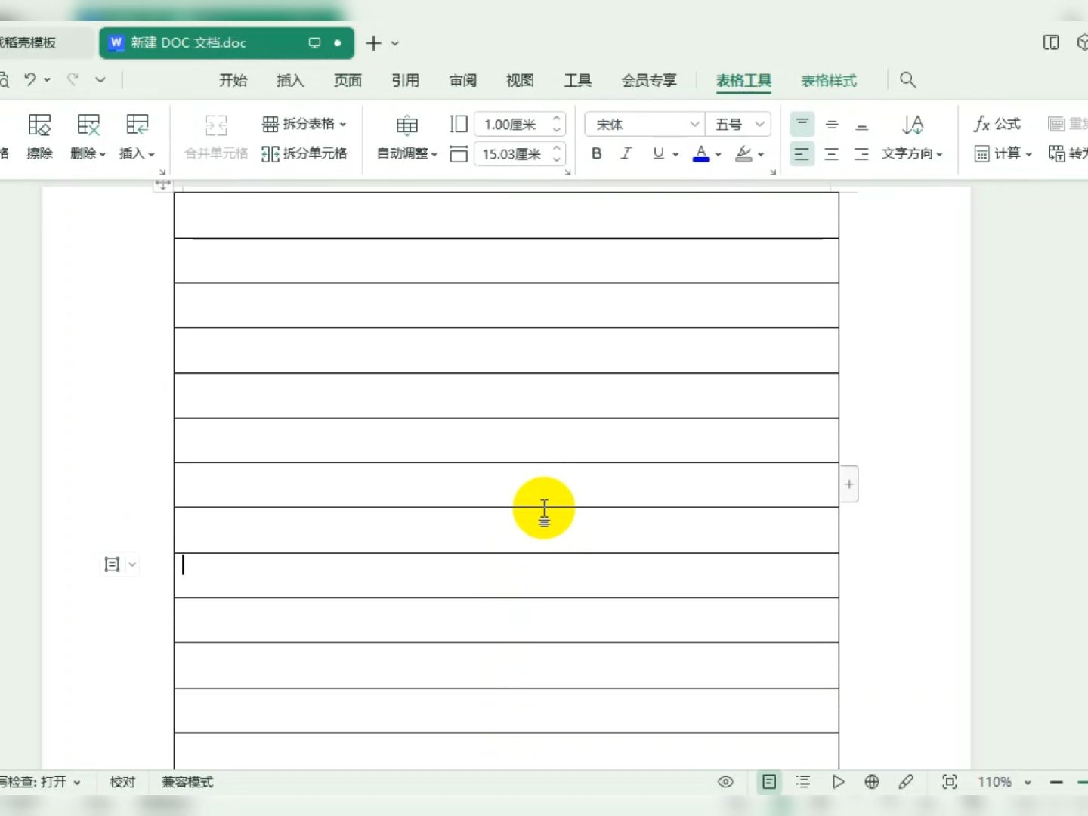This screenshot has width=1088, height=816.
Task: Click Split Cells (拆分单元格) button
Action: (304, 154)
